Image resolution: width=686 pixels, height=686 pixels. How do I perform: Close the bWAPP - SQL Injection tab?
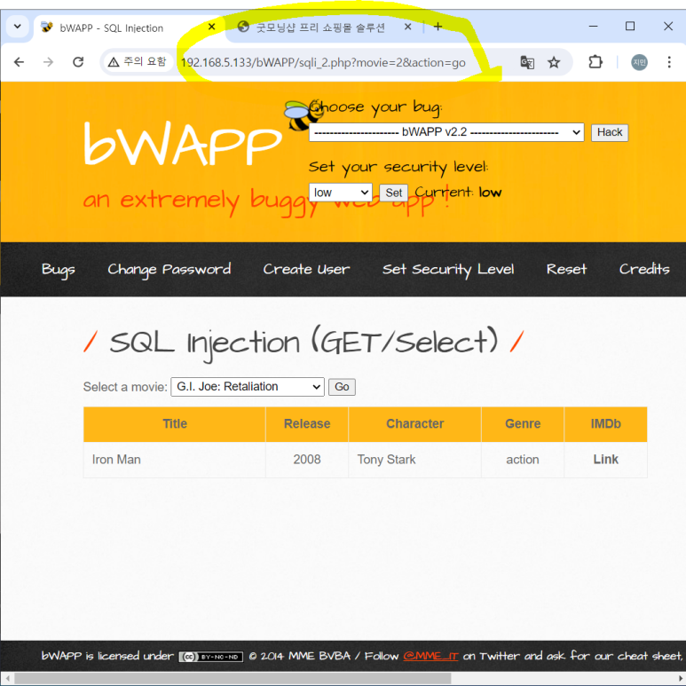[x=212, y=27]
